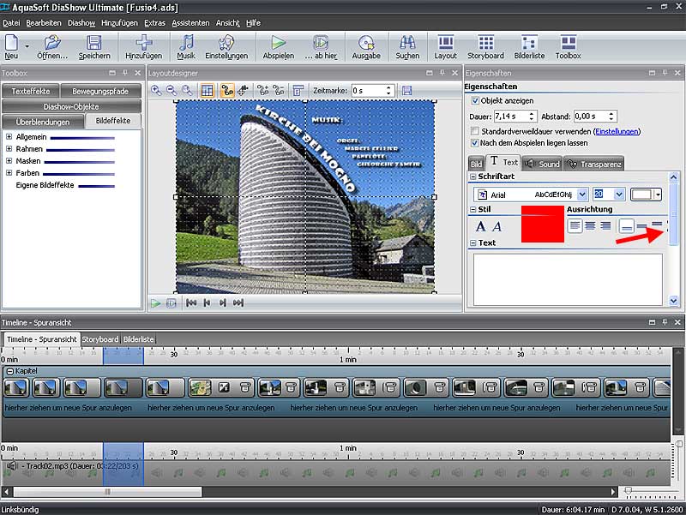The width and height of the screenshot is (686, 515).
Task: Open the Ausgabe output tool
Action: click(x=366, y=45)
